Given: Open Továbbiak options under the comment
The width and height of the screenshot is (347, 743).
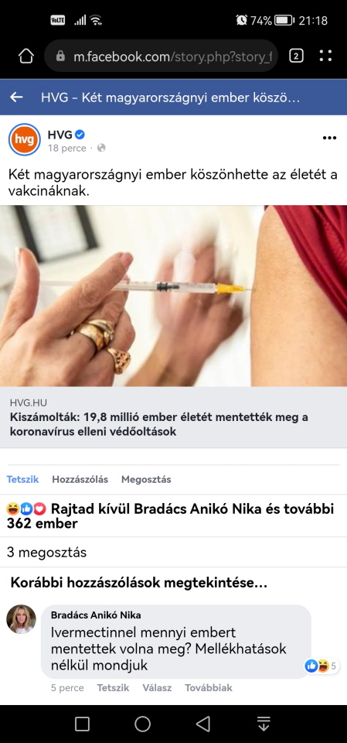Looking at the screenshot, I should tap(209, 687).
